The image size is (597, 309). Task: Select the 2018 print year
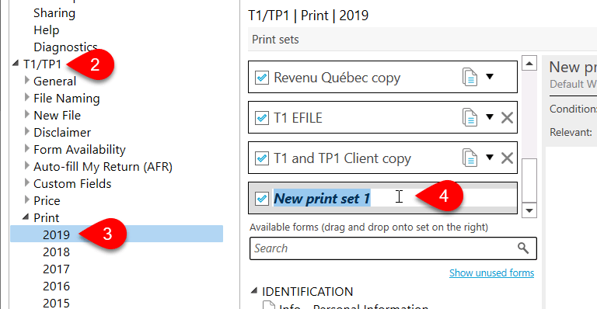[56, 252]
